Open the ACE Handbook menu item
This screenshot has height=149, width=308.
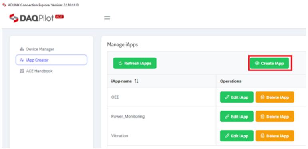(36, 71)
